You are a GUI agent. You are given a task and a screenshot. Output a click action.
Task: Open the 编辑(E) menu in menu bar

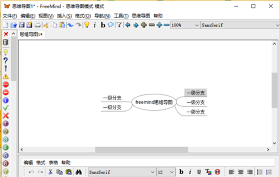click(x=28, y=16)
